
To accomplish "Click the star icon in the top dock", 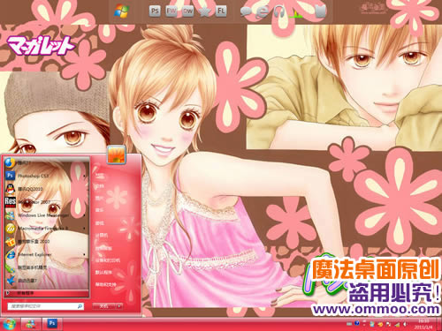I will tap(204, 11).
